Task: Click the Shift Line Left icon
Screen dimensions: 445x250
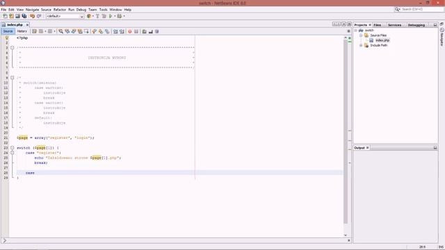Action: click(x=115, y=31)
